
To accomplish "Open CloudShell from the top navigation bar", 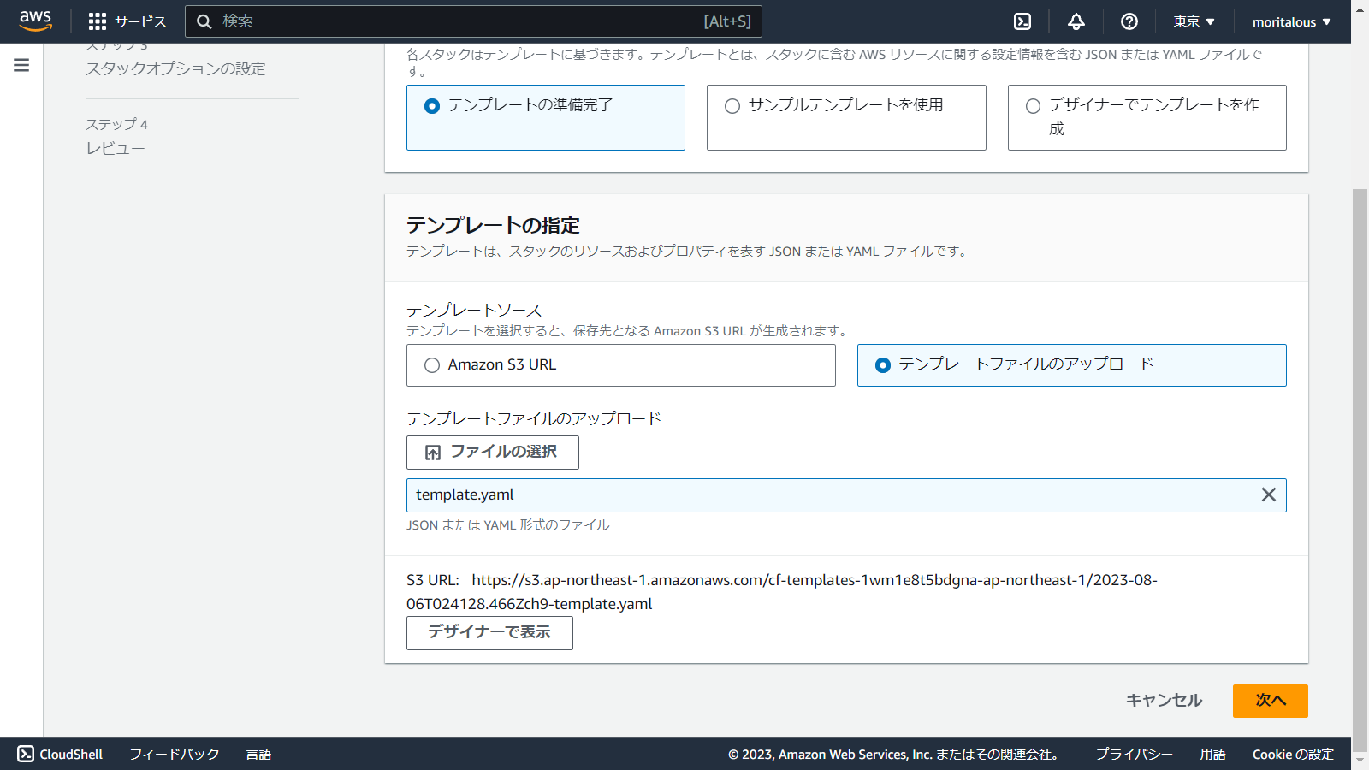I will pos(1022,21).
